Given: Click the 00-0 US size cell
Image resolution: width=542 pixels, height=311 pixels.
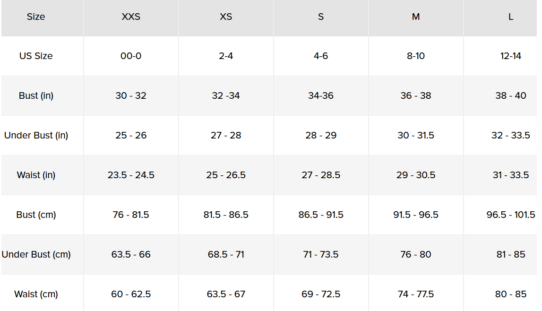Looking at the screenshot, I should click(131, 56).
